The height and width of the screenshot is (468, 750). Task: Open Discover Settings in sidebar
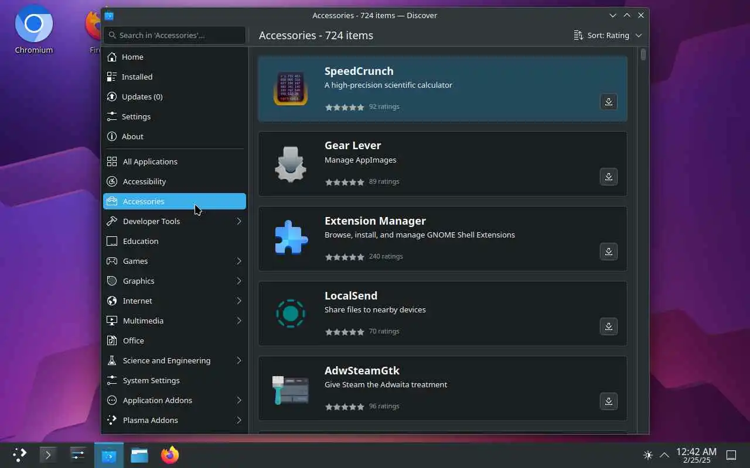click(175, 116)
